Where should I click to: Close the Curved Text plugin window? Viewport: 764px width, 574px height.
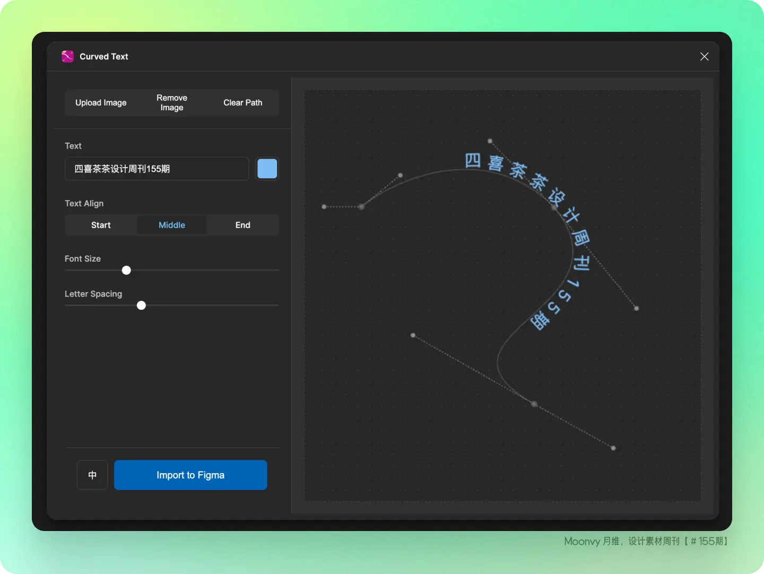pyautogui.click(x=704, y=57)
